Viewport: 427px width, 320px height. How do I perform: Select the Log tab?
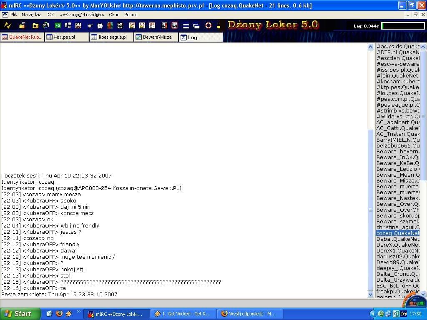(x=201, y=37)
